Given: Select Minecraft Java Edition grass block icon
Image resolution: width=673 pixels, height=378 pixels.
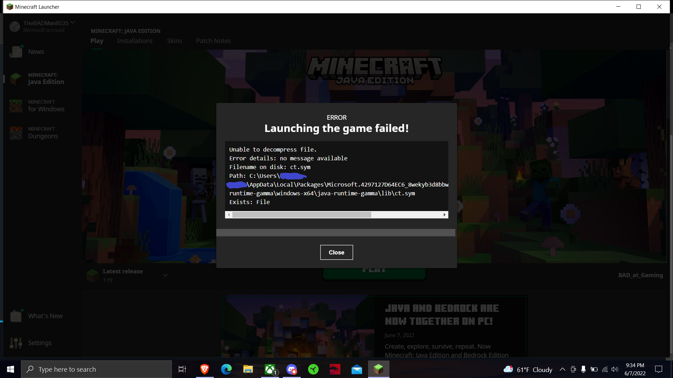Looking at the screenshot, I should pyautogui.click(x=16, y=78).
